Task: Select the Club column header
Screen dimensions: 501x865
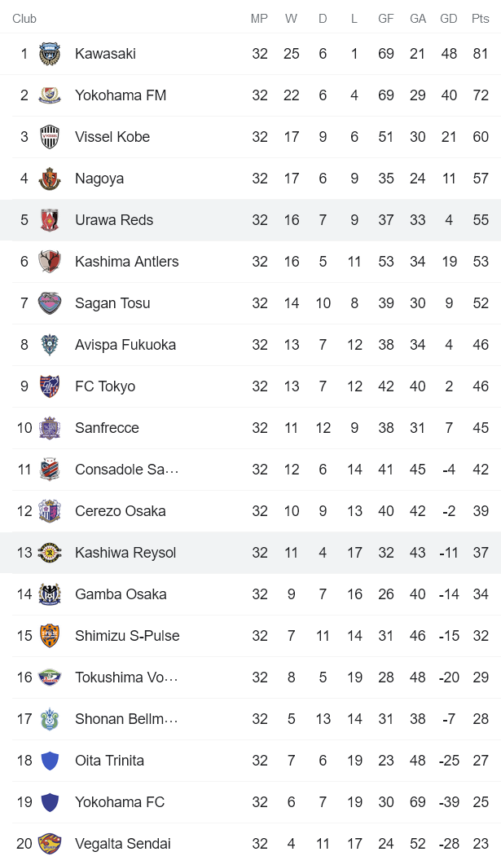Action: (x=24, y=18)
